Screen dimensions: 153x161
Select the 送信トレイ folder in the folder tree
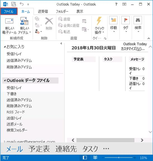(x=14, y=118)
